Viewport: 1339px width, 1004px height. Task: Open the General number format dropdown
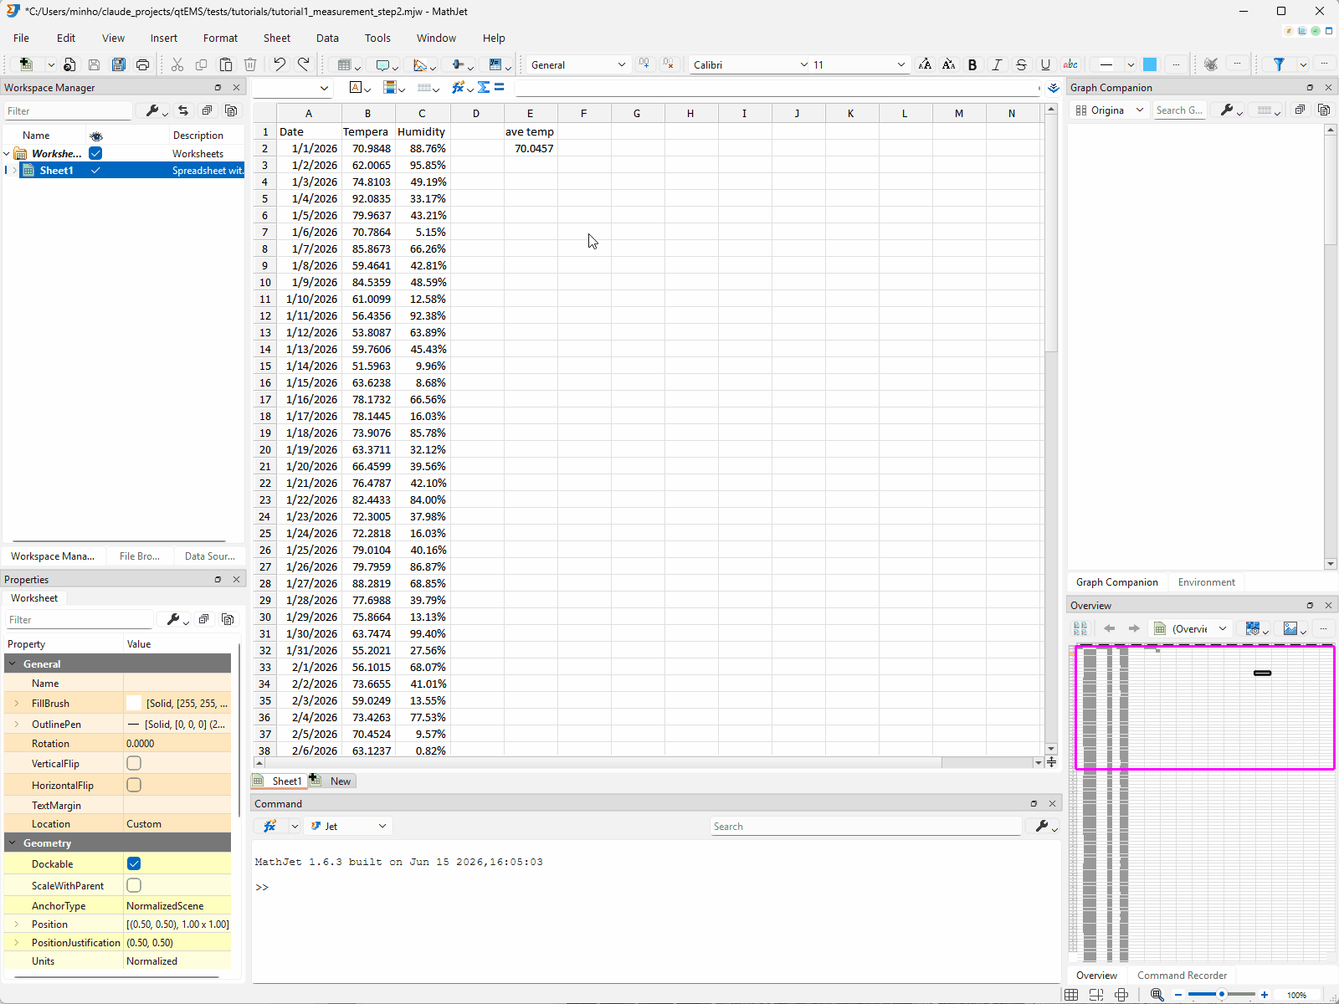pos(577,64)
